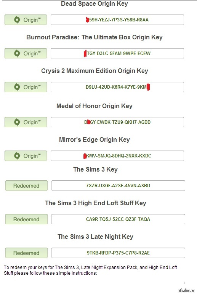Click the Origin swirl icon for Burnout Paradise
Viewport: 197px width, 295px height.
pos(17,53)
